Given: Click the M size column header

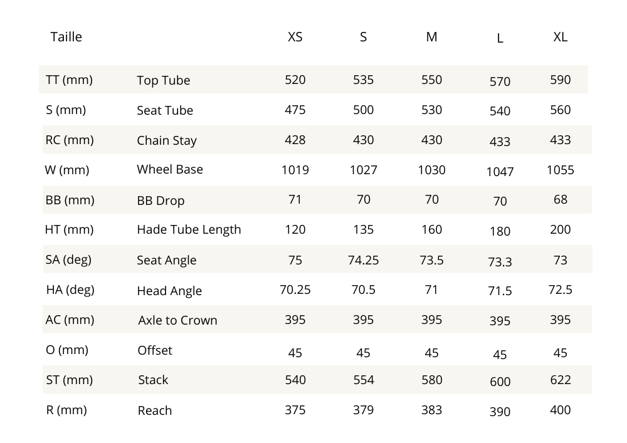Looking at the screenshot, I should tap(431, 37).
